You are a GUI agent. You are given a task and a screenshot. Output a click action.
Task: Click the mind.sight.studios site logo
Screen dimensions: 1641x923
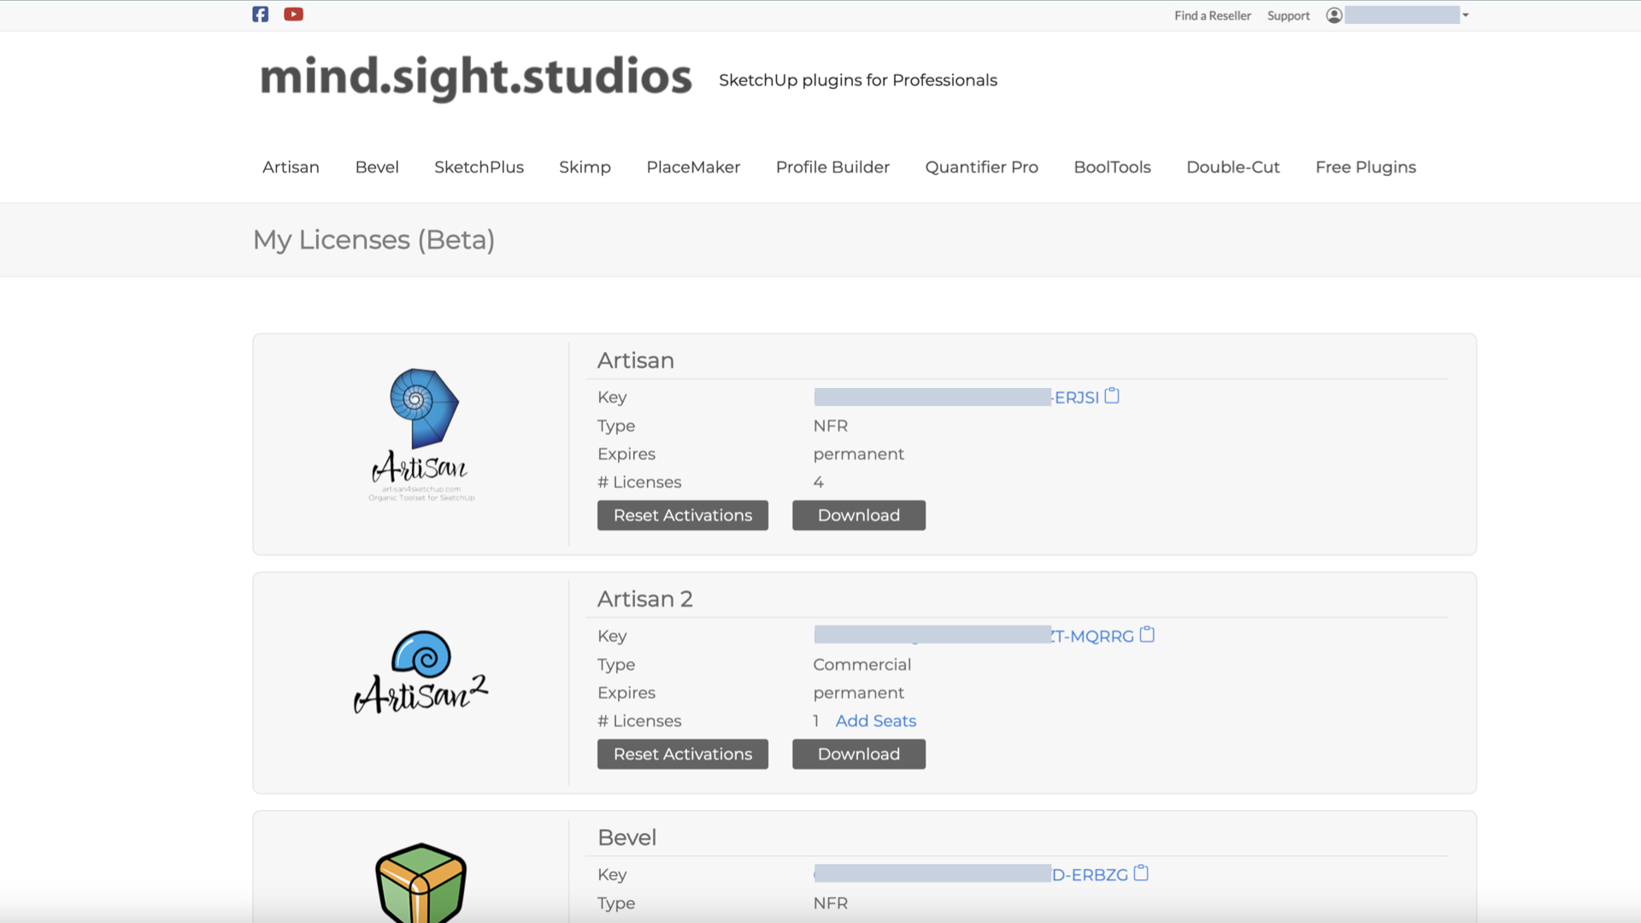(x=475, y=77)
